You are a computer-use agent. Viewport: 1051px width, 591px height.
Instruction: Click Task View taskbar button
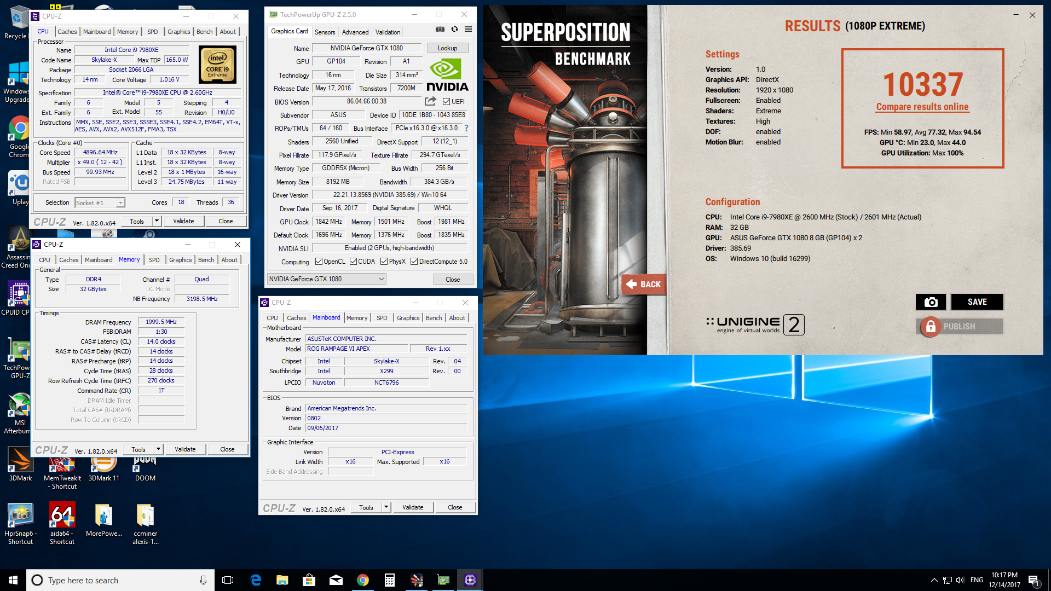tap(228, 580)
